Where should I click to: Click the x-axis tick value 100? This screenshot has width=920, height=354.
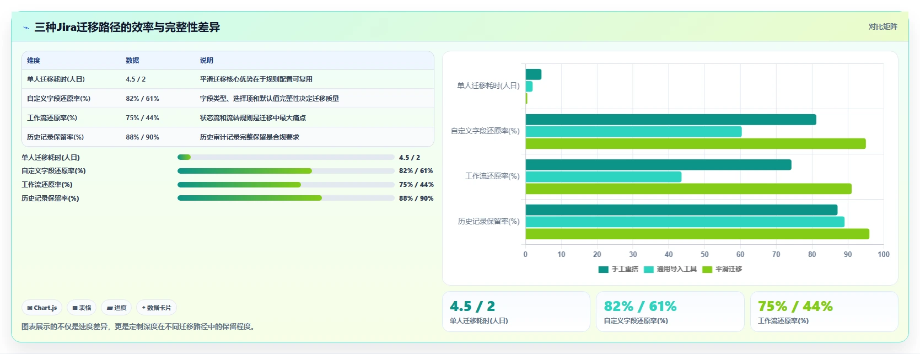pyautogui.click(x=884, y=254)
